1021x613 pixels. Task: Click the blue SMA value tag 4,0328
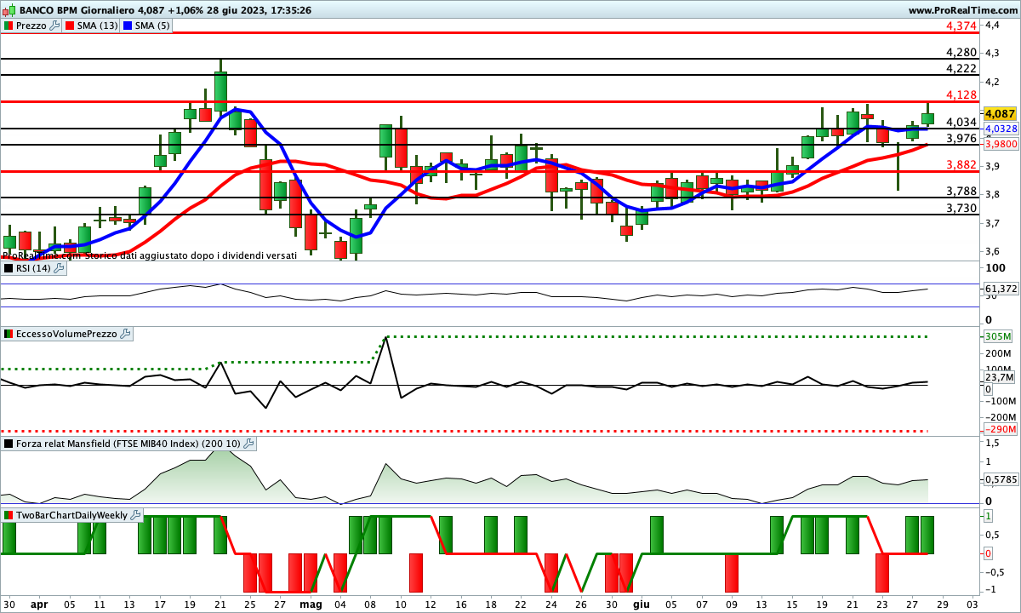coord(1001,129)
